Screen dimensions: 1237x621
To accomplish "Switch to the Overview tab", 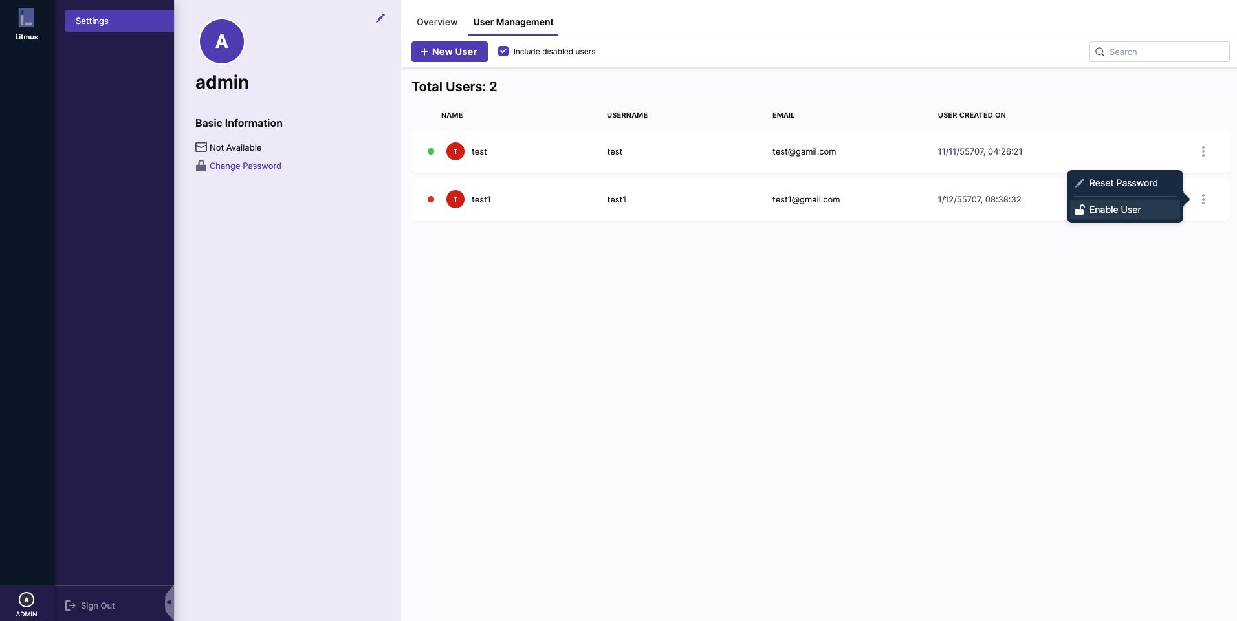I will (437, 22).
